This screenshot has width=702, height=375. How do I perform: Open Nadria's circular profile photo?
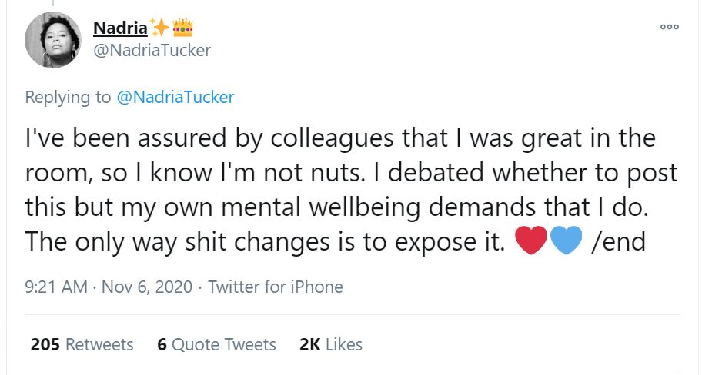pyautogui.click(x=52, y=40)
